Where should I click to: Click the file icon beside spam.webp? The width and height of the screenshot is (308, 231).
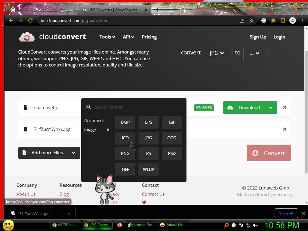pos(26,107)
